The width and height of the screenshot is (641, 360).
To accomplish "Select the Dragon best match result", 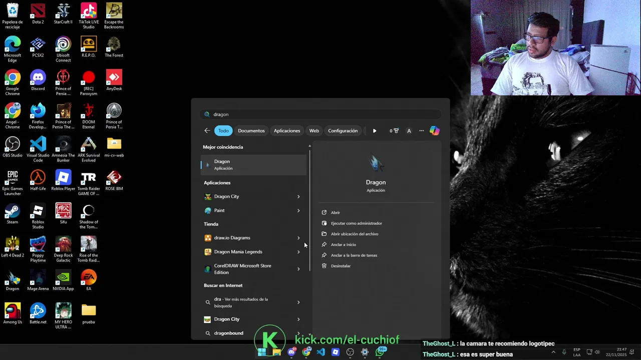I will (x=253, y=164).
